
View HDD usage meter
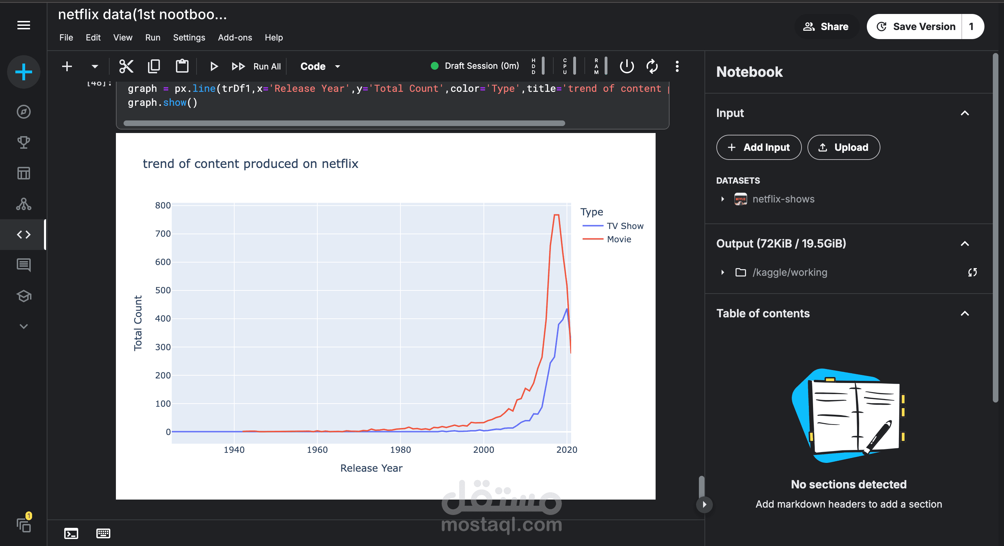click(538, 66)
